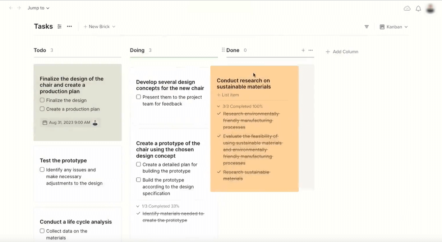Image resolution: width=442 pixels, height=242 pixels.
Task: Click Add Column
Action: pos(342,52)
